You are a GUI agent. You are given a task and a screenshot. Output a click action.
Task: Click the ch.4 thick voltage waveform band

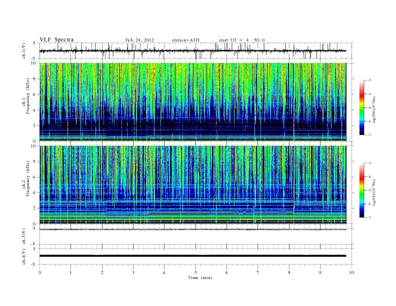click(x=192, y=256)
